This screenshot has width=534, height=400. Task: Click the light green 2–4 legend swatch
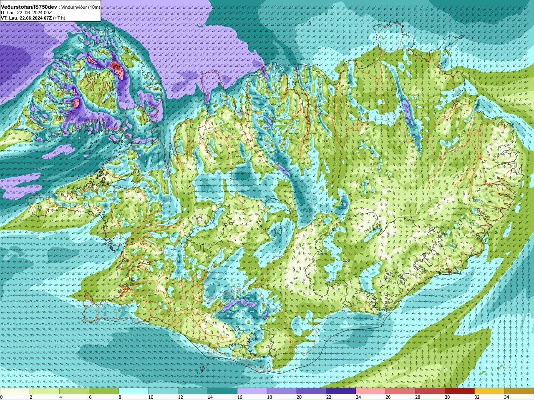(x=45, y=391)
